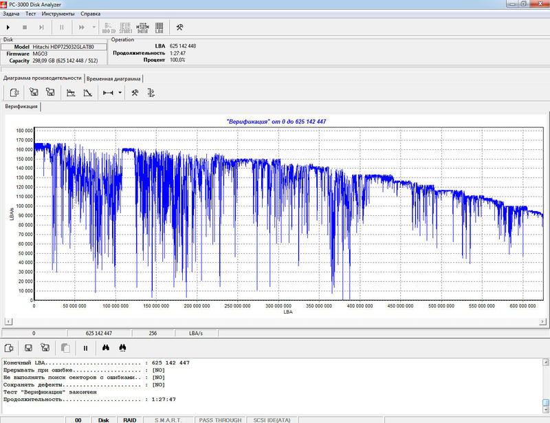Viewport: 550px width, 423px height.
Task: Click the LBA grid icon in the toolbar
Action: [159, 28]
